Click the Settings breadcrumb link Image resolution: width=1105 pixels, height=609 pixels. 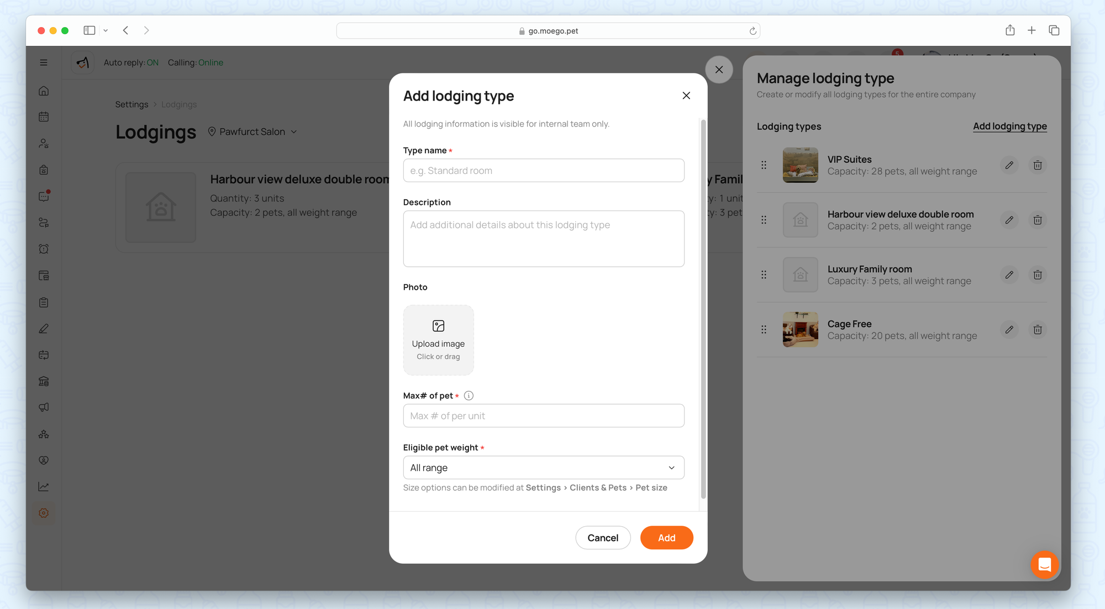(x=131, y=104)
